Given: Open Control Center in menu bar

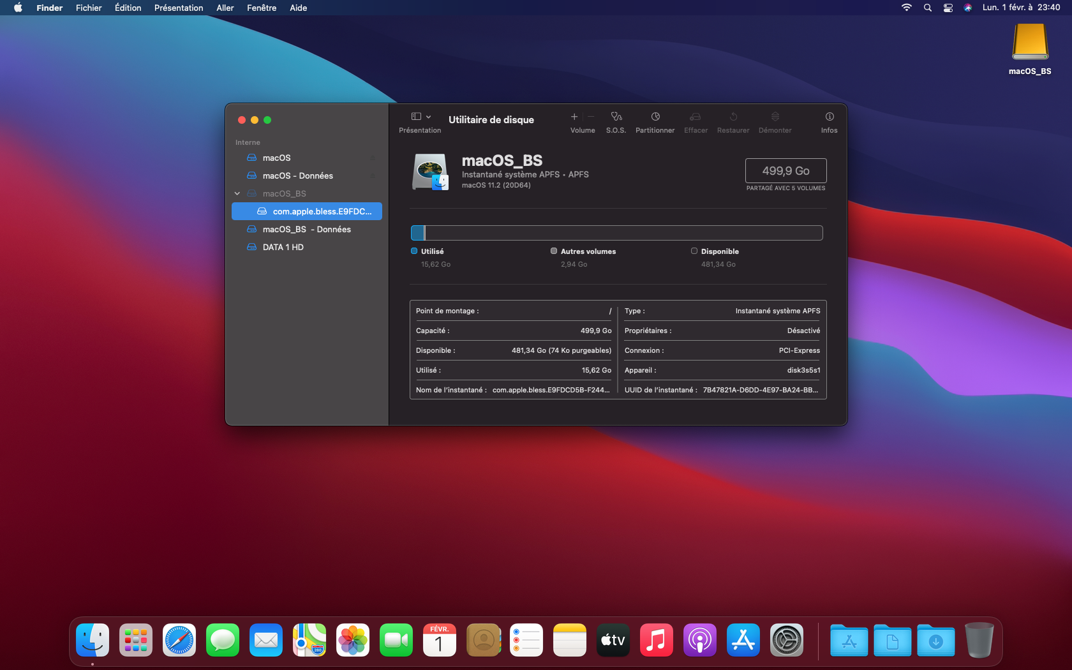Looking at the screenshot, I should pos(948,8).
